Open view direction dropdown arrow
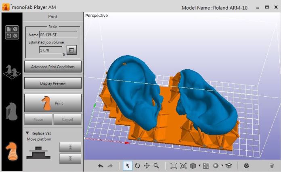The height and width of the screenshot is (172, 281). click(x=199, y=166)
